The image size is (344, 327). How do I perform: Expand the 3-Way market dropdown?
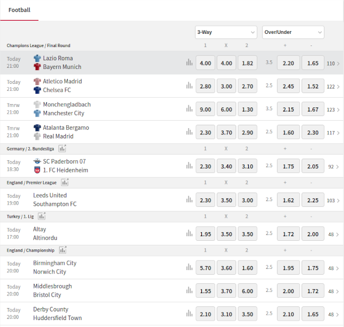tap(226, 32)
